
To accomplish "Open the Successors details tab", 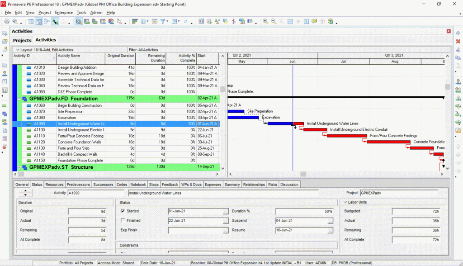I will pos(103,185).
